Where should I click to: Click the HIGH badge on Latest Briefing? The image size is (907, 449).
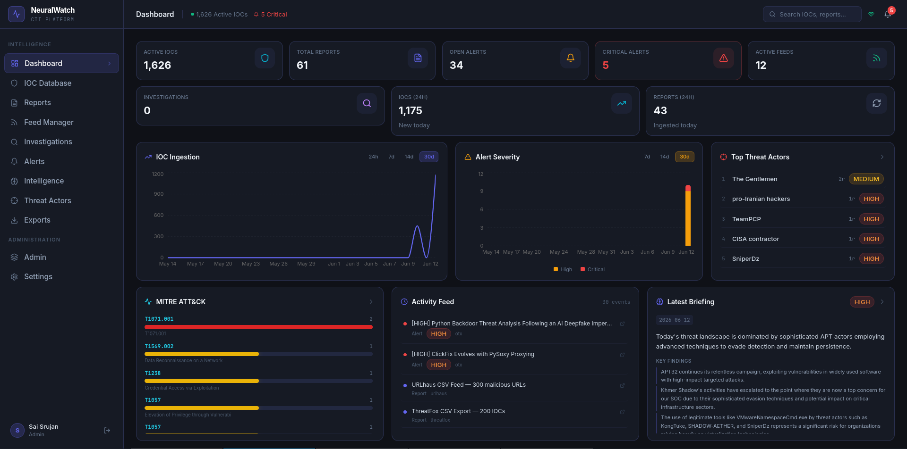(x=862, y=302)
